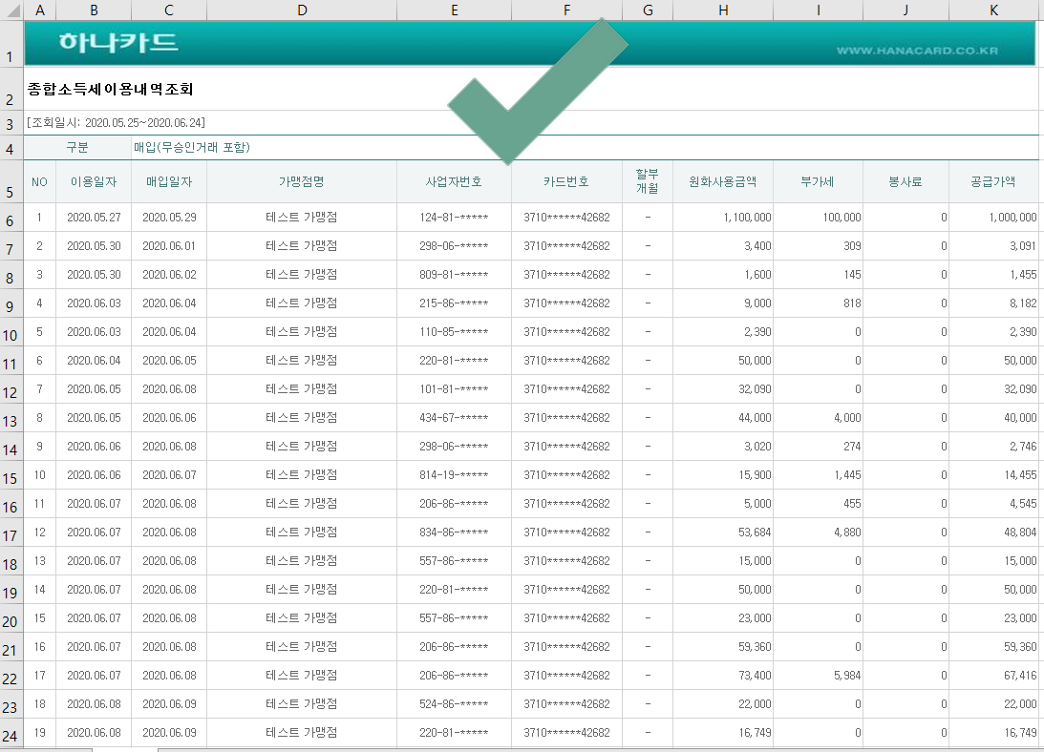Select business number 809-81-*****
Image resolution: width=1044 pixels, height=752 pixels.
pyautogui.click(x=454, y=275)
